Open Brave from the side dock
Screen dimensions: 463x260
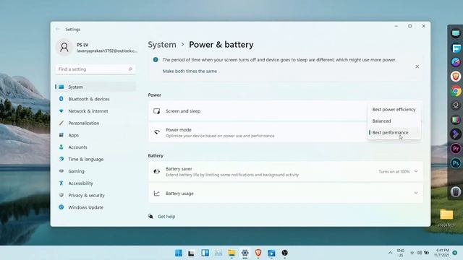[x=456, y=77]
